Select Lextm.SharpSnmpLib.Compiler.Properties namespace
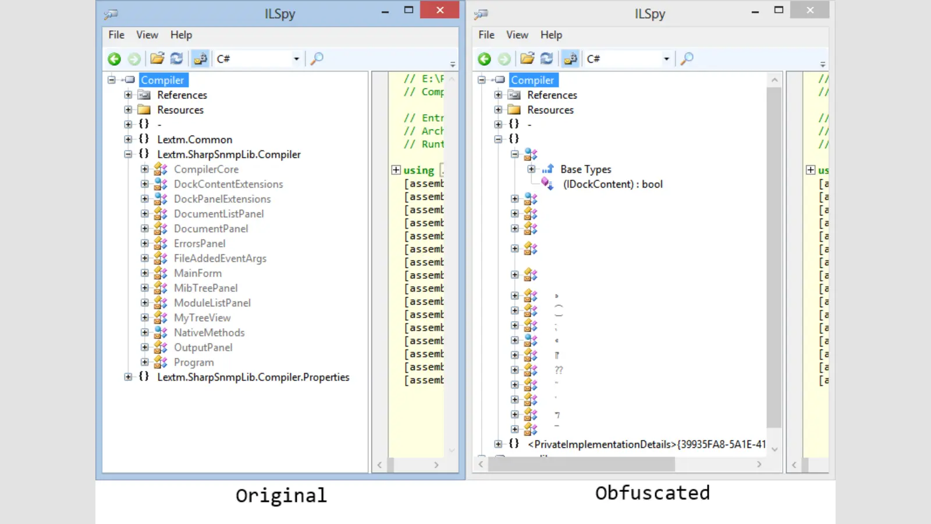931x524 pixels. click(x=253, y=377)
